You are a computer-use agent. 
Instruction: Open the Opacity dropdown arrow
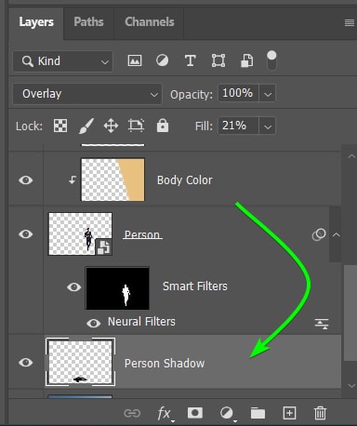pos(268,93)
